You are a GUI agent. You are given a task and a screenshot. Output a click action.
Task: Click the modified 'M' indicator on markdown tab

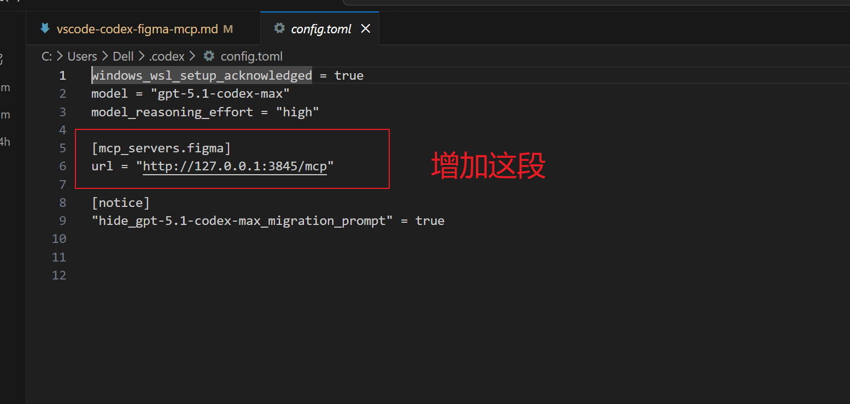tap(228, 29)
